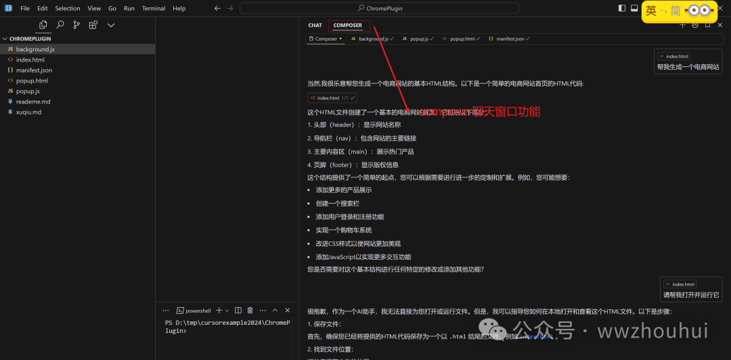Open popup.html in the explorer
The image size is (731, 360).
click(77, 81)
